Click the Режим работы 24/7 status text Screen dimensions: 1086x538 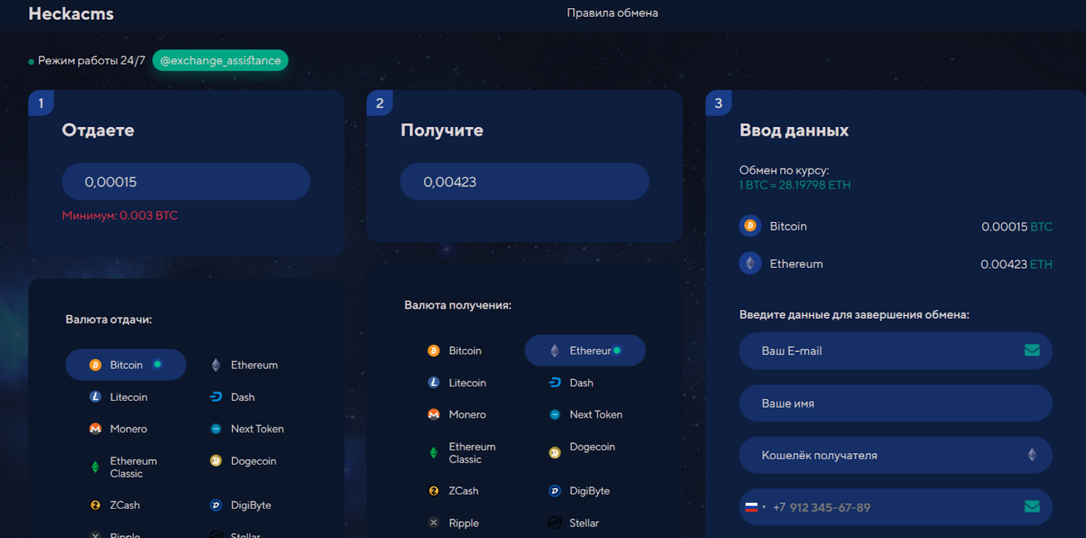pos(92,60)
